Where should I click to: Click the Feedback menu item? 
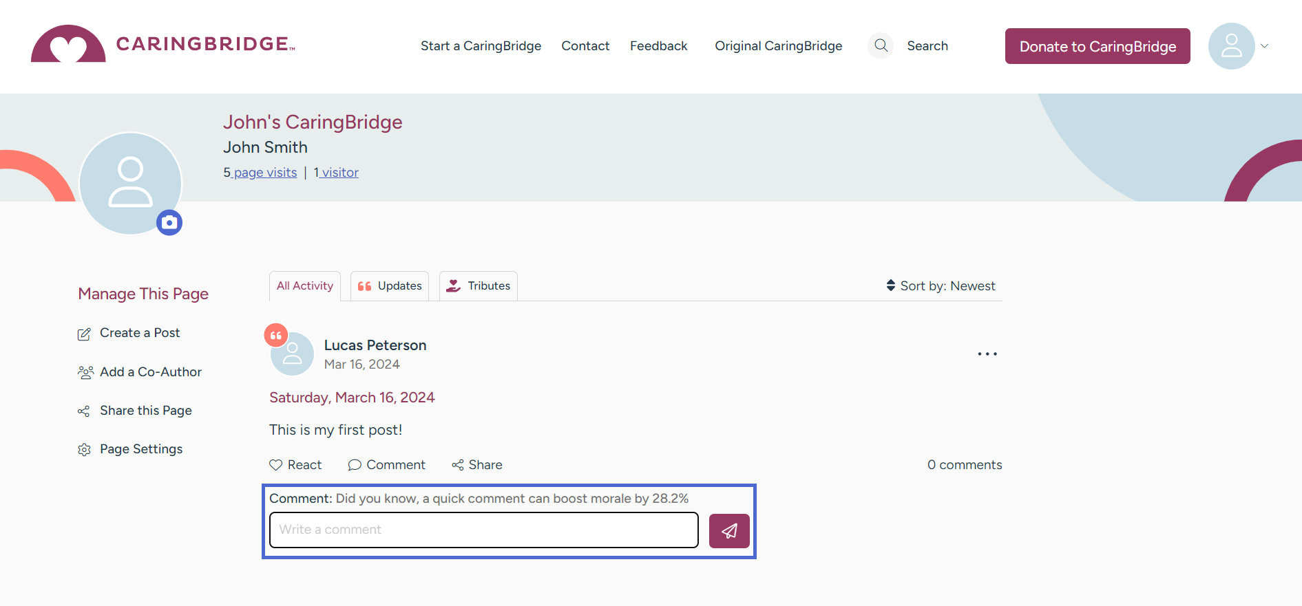pyautogui.click(x=658, y=45)
